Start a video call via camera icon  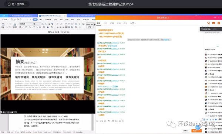click(x=213, y=23)
